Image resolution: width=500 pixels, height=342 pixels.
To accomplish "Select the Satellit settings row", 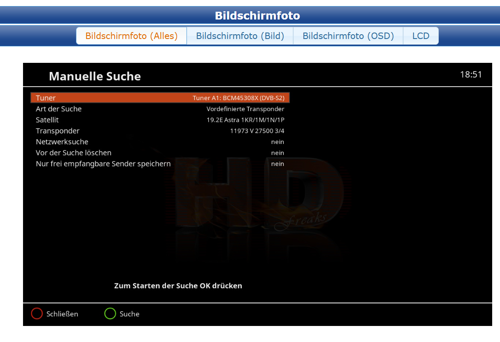I will click(160, 120).
